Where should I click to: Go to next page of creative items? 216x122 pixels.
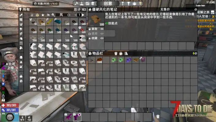[83, 15]
